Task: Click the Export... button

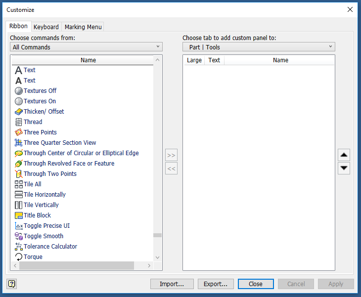Action: (216, 284)
